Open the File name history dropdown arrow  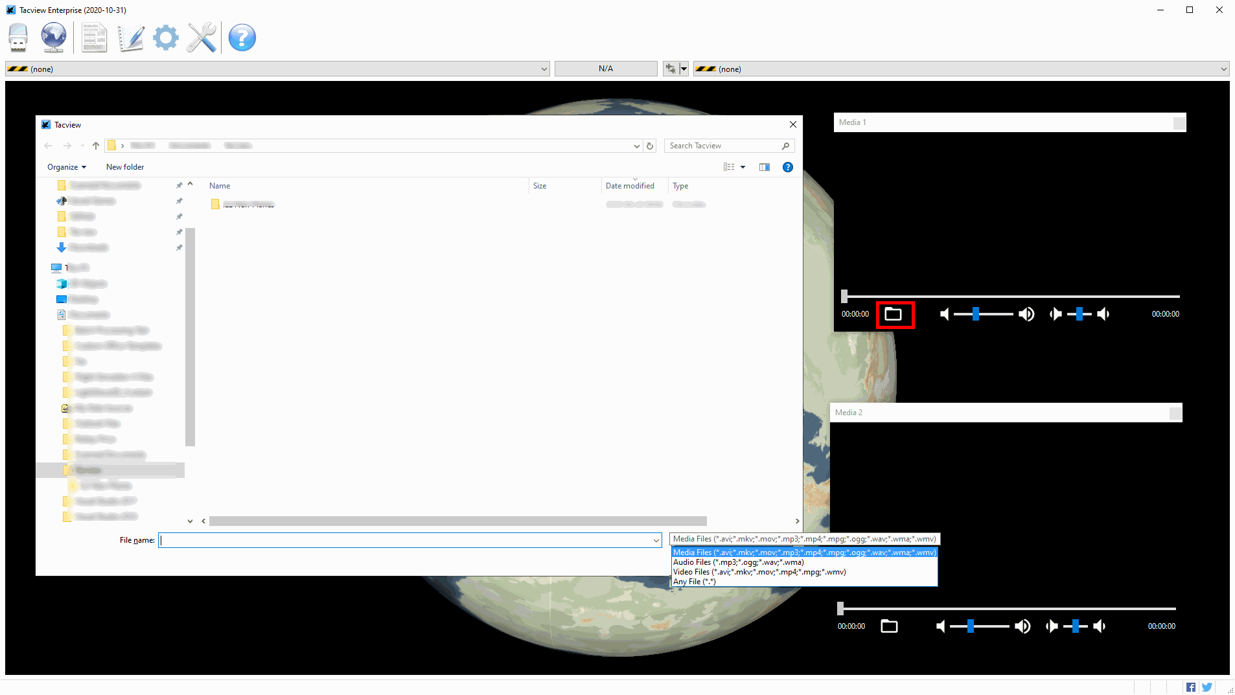coord(656,540)
